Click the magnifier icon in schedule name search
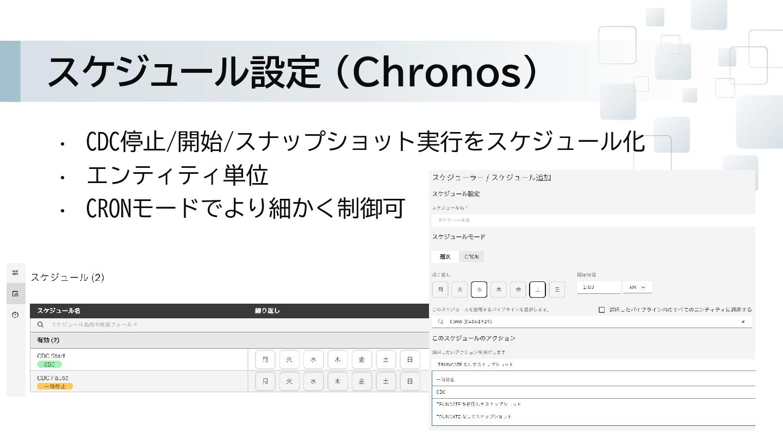This screenshot has height=440, width=783. (40, 325)
